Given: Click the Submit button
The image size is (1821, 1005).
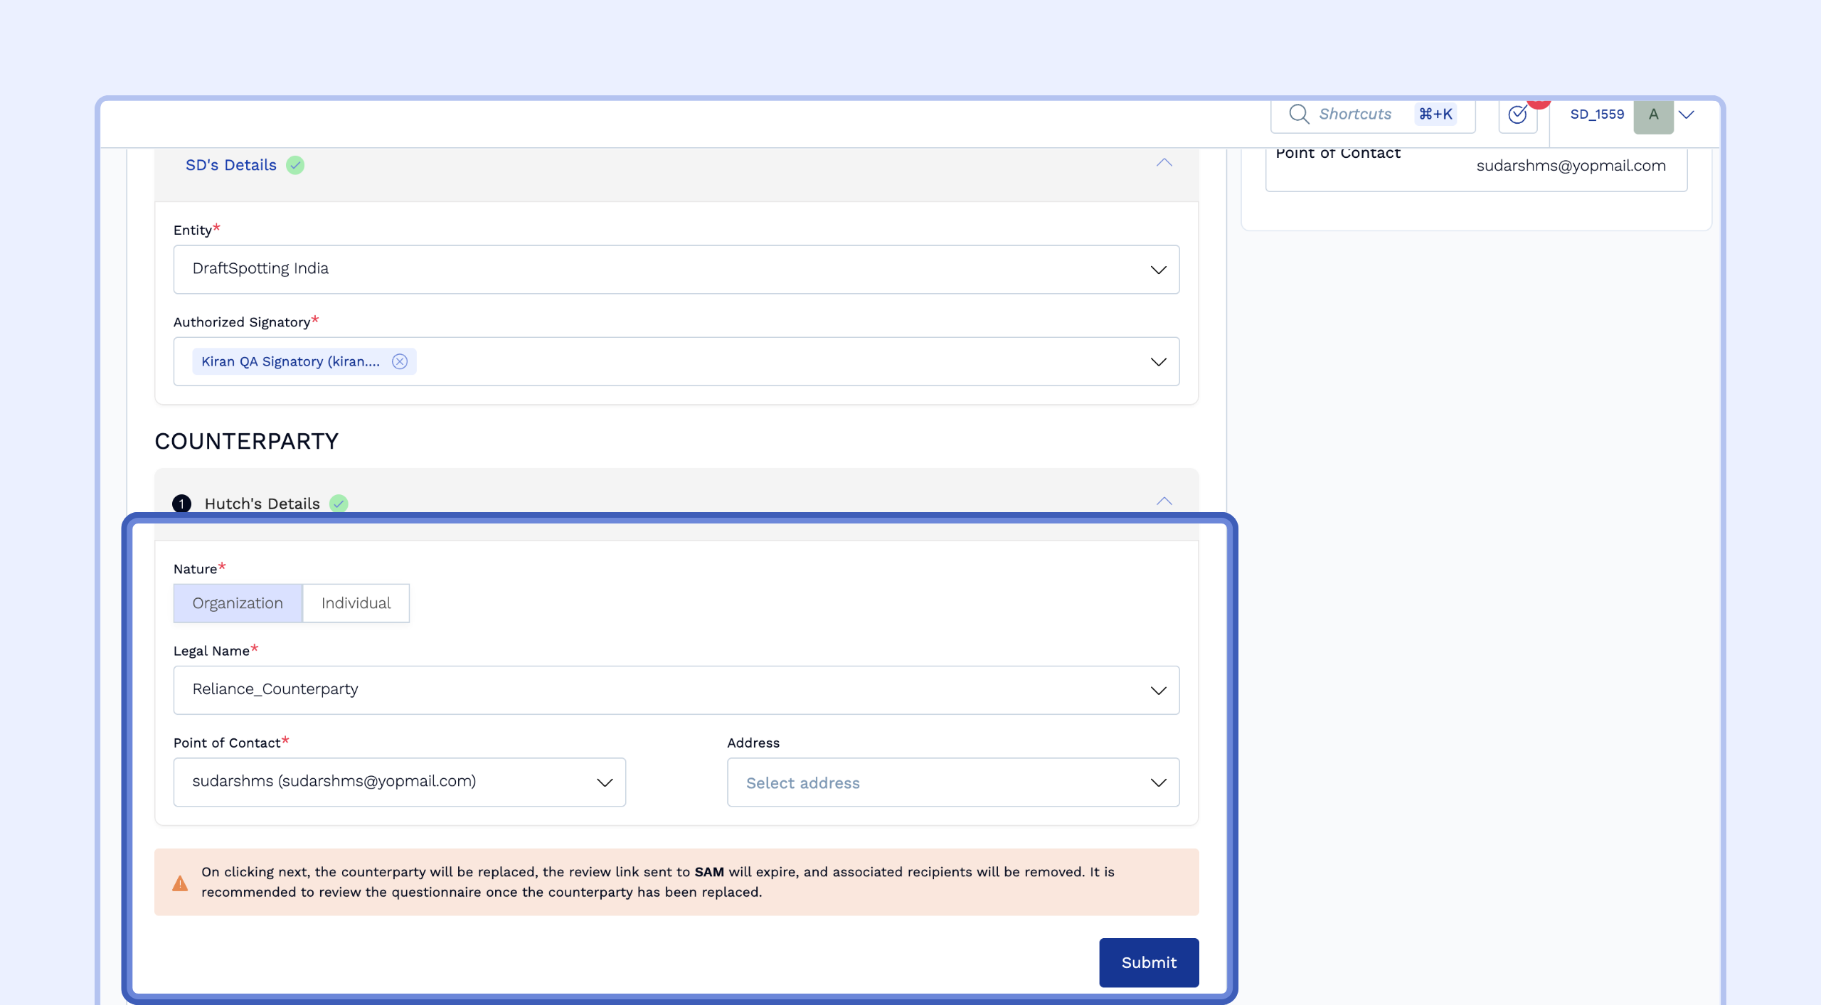Looking at the screenshot, I should pyautogui.click(x=1148, y=962).
